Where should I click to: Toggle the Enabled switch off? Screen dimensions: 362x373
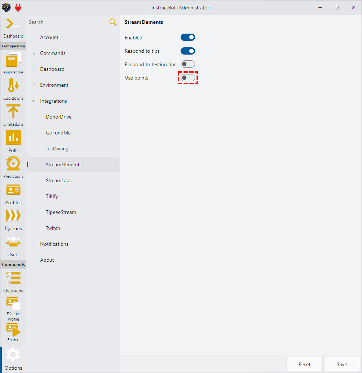(188, 37)
